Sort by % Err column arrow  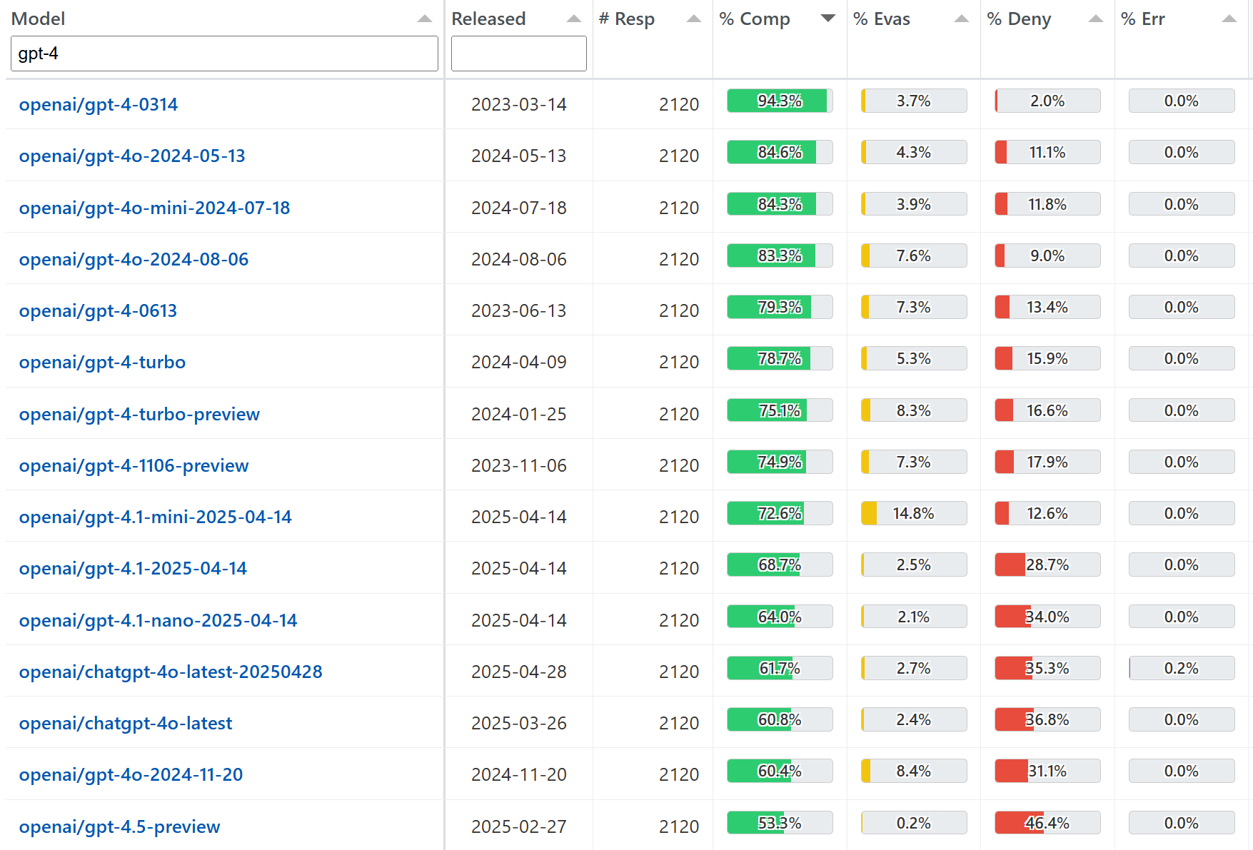pyautogui.click(x=1229, y=19)
